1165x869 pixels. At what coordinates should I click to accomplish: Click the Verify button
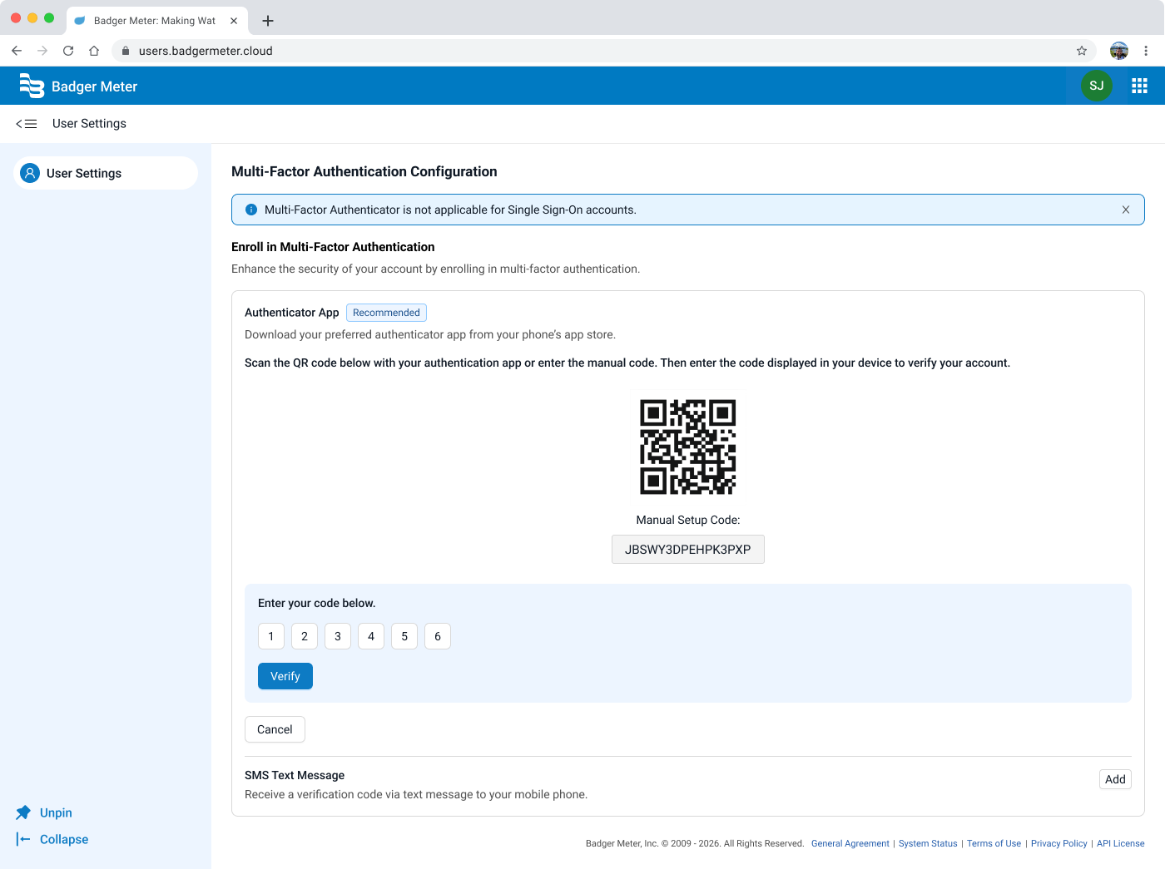point(285,676)
